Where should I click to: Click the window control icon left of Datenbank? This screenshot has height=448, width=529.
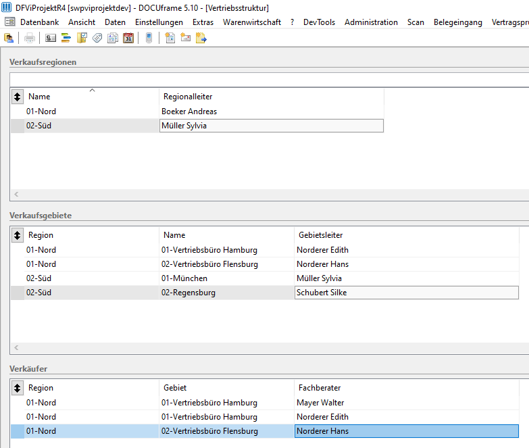pos(9,22)
